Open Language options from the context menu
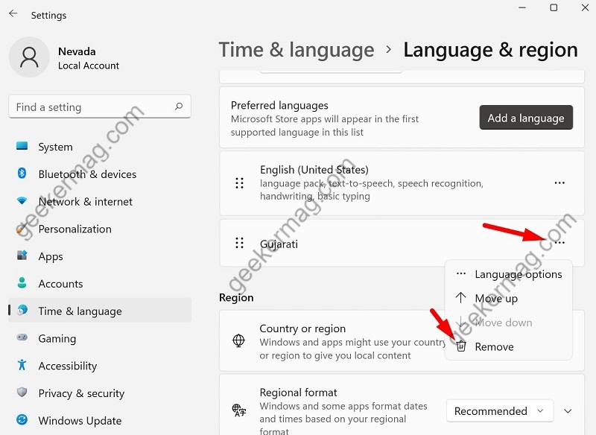 509,274
